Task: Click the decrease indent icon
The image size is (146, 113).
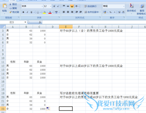Action: (x=77, y=12)
